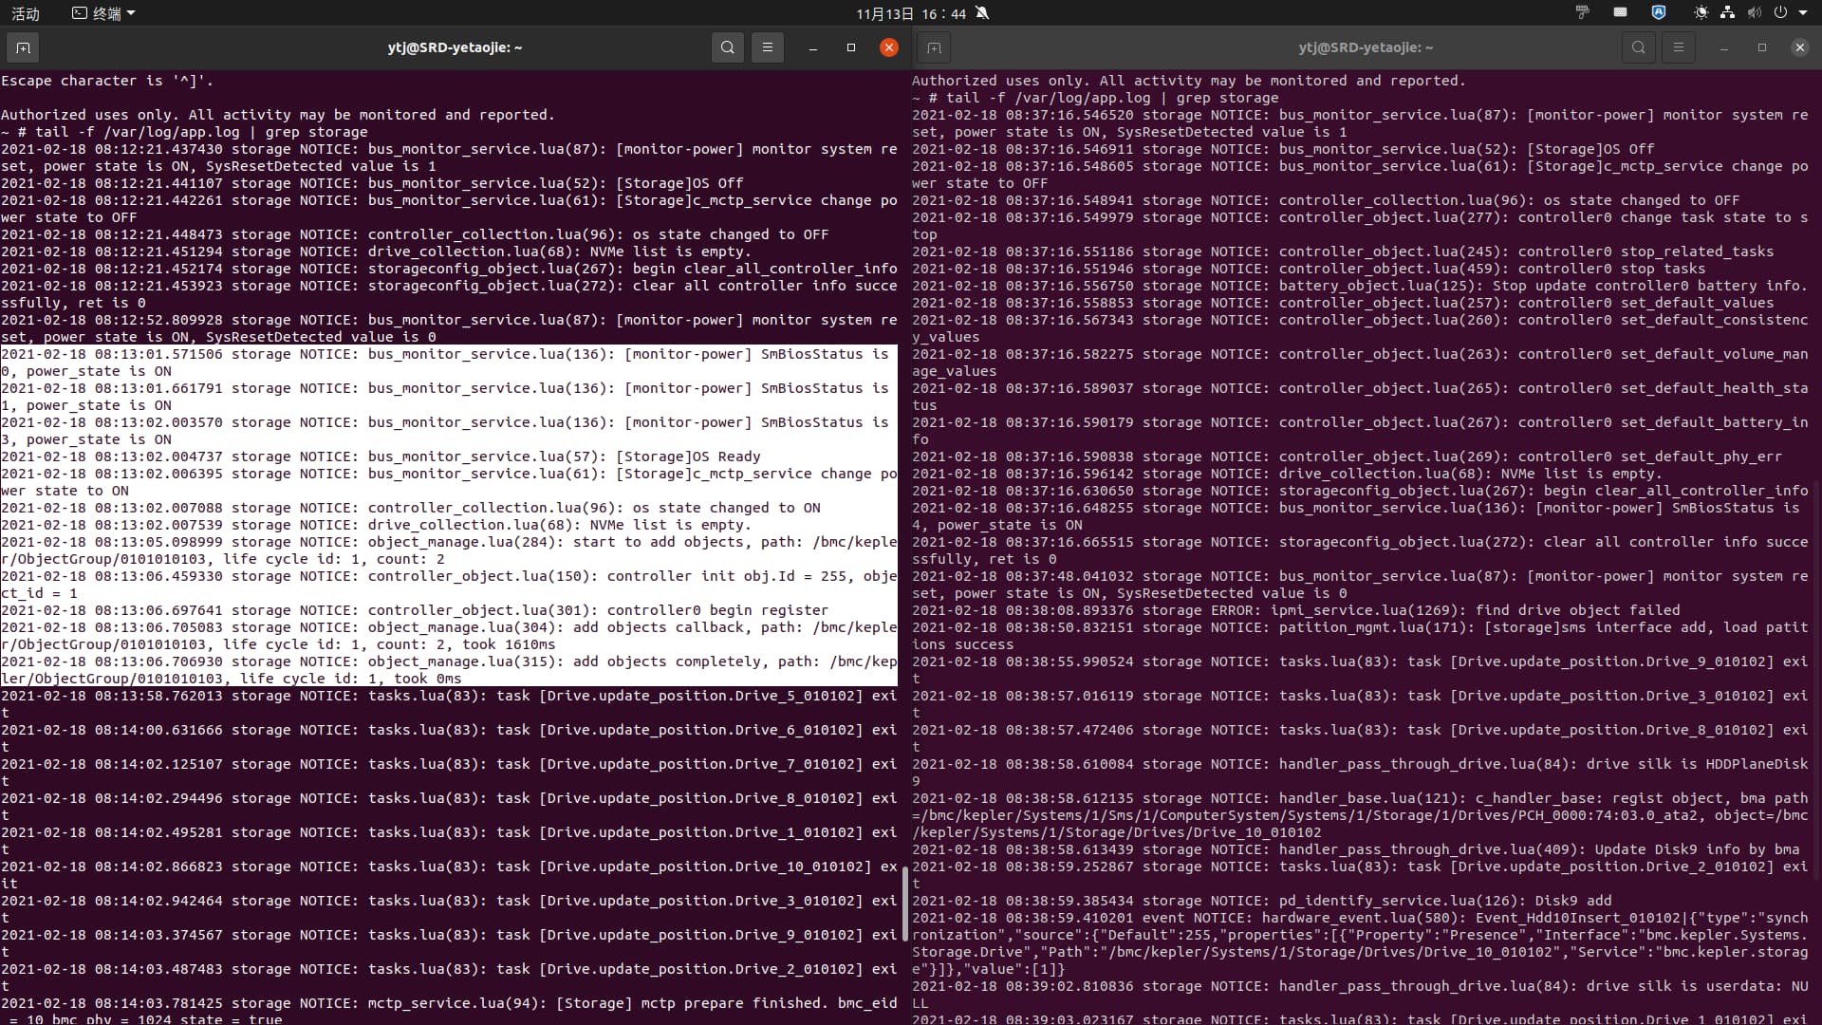This screenshot has height=1025, width=1822.
Task: Click the blue shield tray icon
Action: 1658,13
